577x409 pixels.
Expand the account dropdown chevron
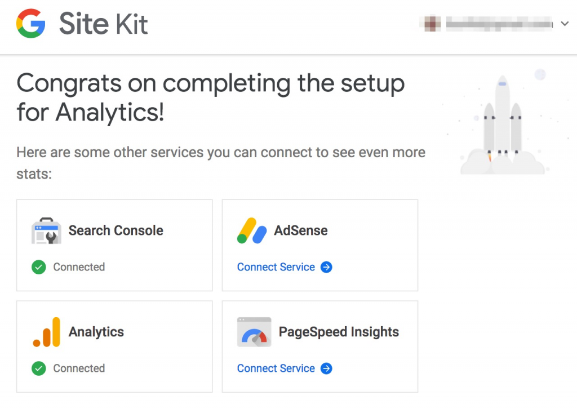click(x=565, y=24)
